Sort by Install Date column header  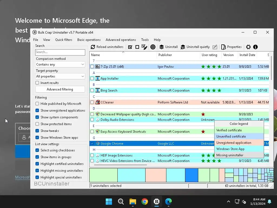(247, 55)
